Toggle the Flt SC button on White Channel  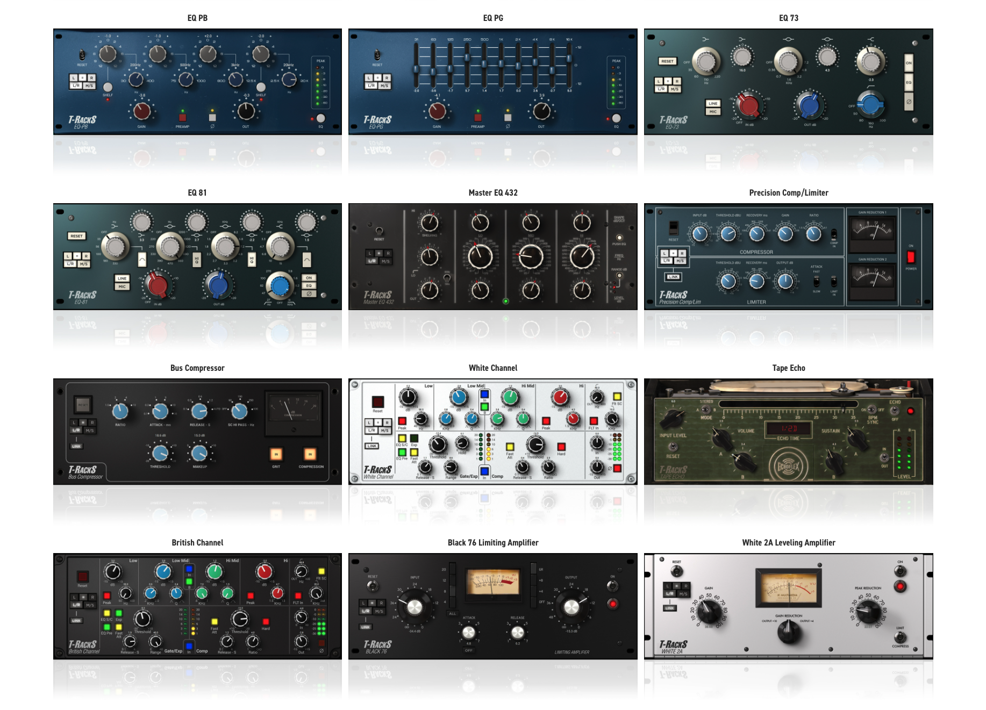[x=617, y=397]
